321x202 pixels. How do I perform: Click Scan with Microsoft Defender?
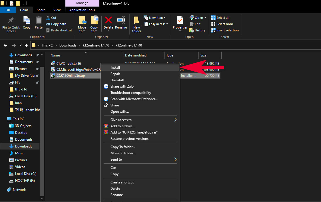(x=134, y=99)
